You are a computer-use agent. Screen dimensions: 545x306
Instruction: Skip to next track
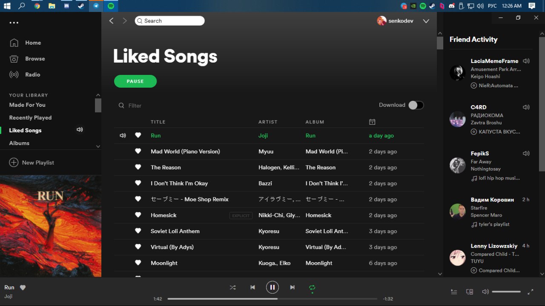tap(292, 287)
